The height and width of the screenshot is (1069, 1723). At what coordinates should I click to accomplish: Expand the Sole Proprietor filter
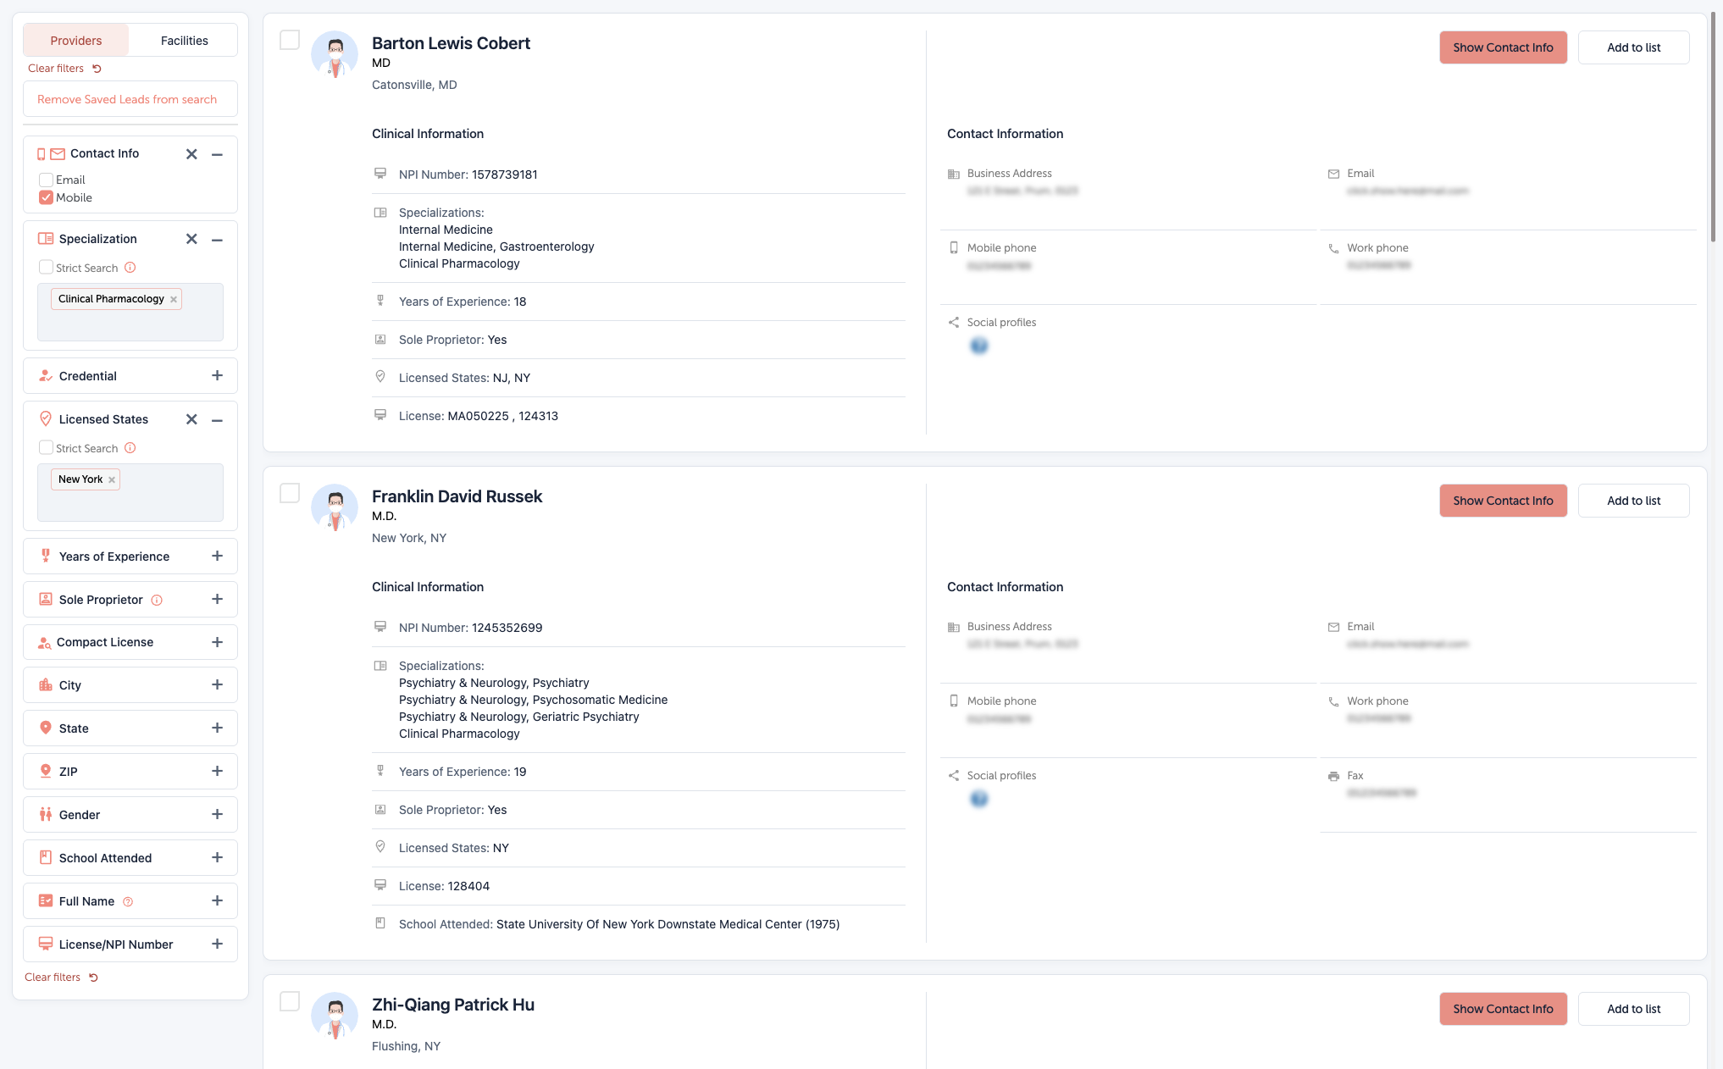tap(217, 600)
